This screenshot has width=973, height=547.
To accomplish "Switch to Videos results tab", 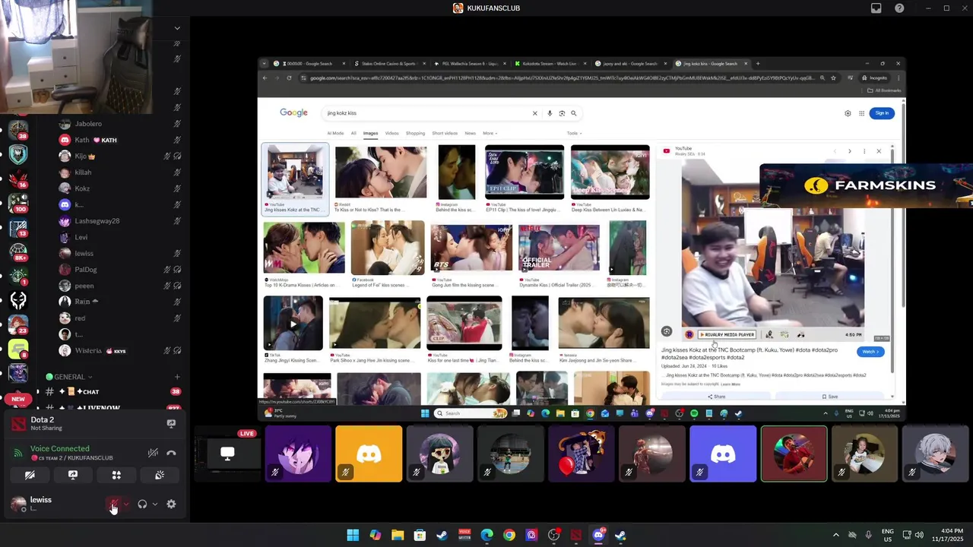I will click(391, 133).
